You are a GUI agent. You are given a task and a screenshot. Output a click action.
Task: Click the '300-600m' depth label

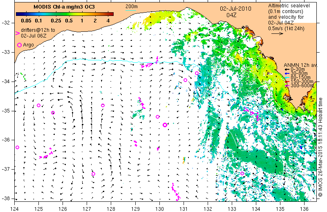point(302,86)
